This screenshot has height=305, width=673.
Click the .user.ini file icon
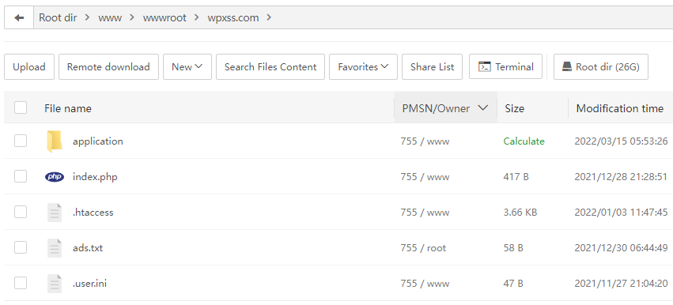pos(55,284)
